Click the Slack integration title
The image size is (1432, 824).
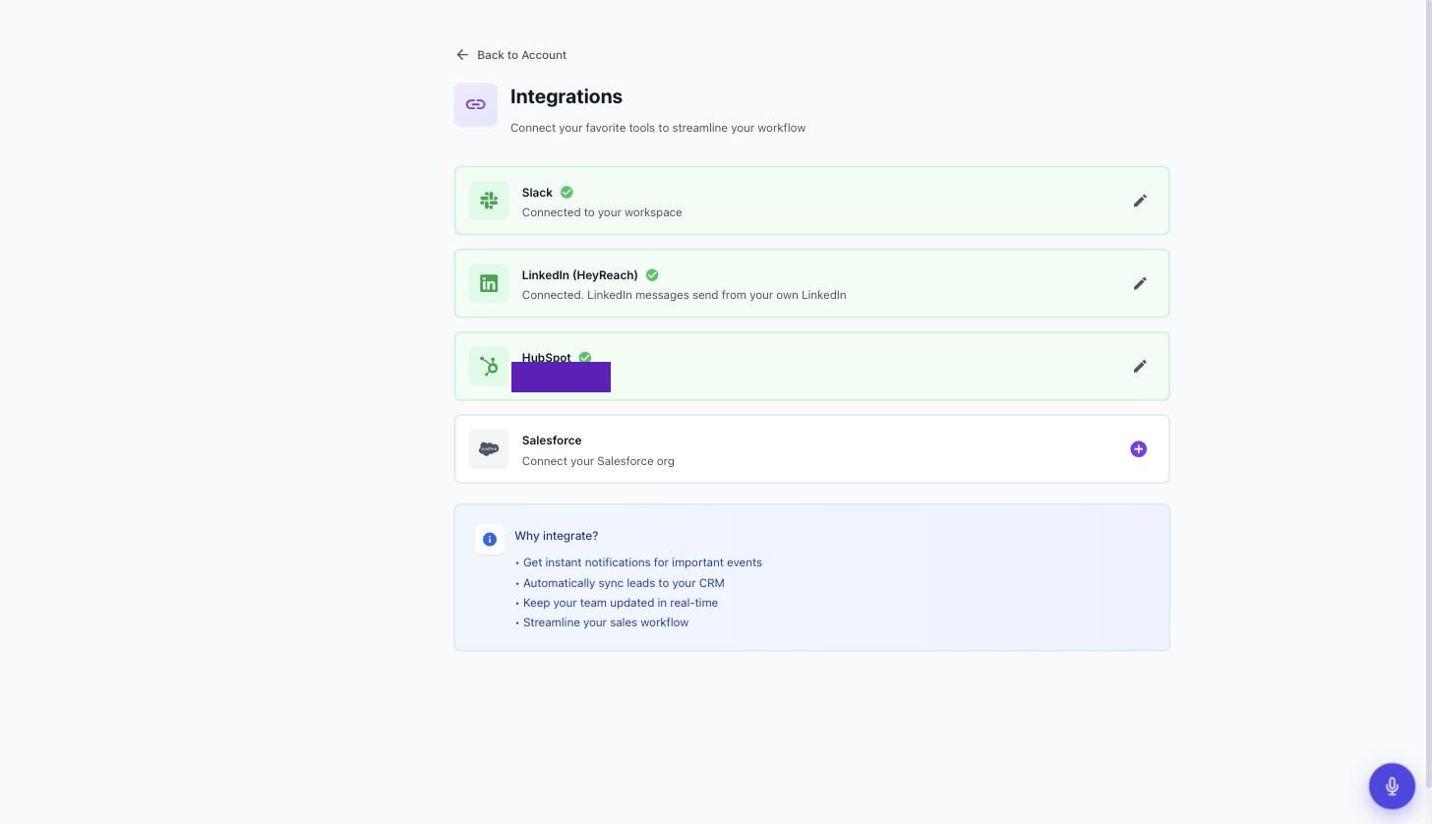[537, 193]
